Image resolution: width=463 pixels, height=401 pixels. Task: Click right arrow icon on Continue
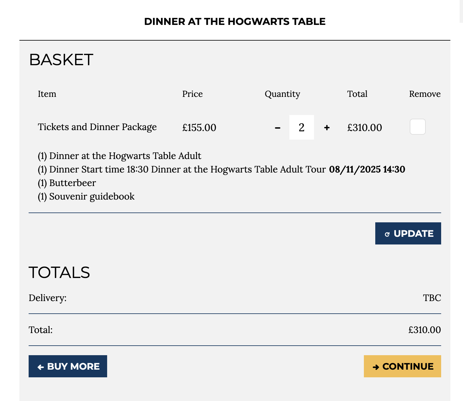click(x=376, y=367)
